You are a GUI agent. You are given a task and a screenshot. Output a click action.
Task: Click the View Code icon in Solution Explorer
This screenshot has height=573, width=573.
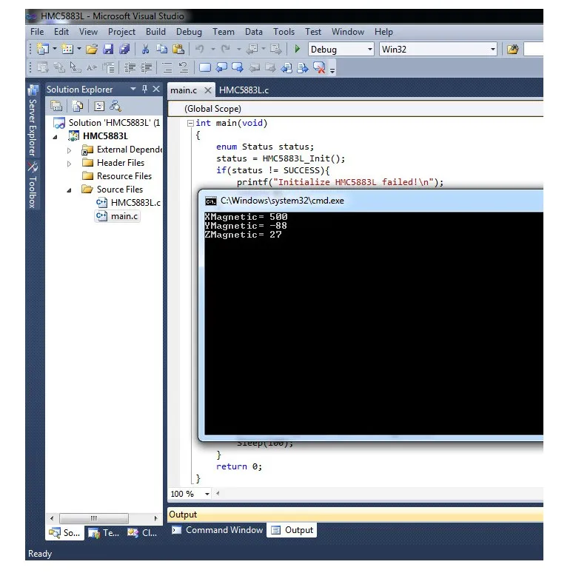click(99, 106)
